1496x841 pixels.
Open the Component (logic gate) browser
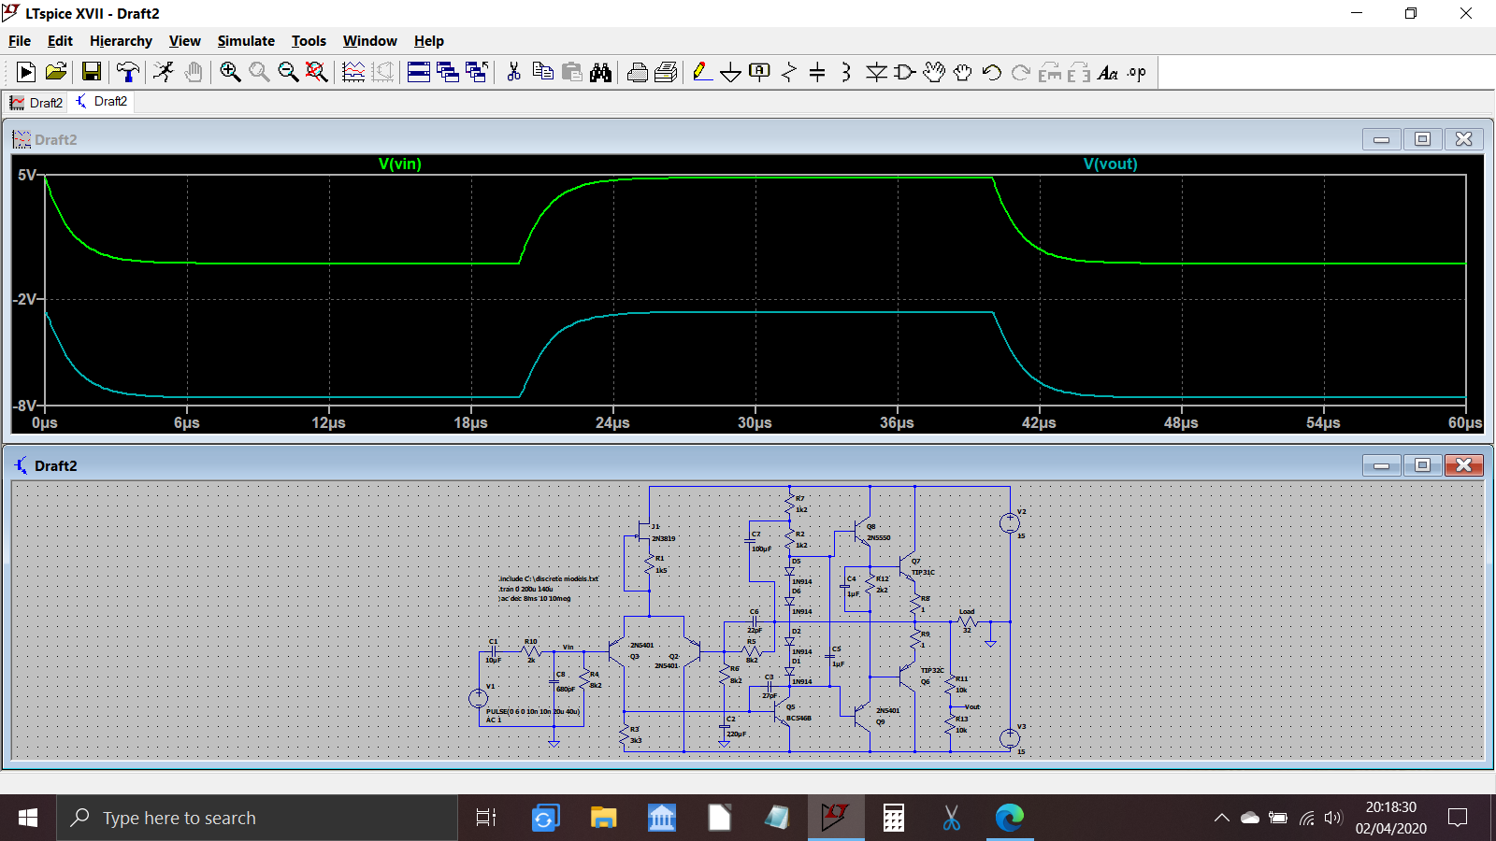point(904,72)
